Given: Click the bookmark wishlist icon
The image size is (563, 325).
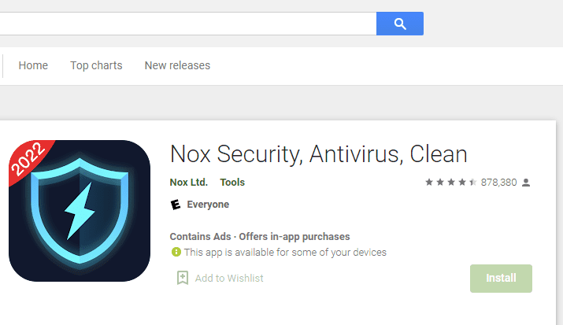Looking at the screenshot, I should (183, 278).
